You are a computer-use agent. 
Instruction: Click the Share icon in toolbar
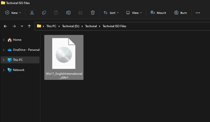[80, 13]
